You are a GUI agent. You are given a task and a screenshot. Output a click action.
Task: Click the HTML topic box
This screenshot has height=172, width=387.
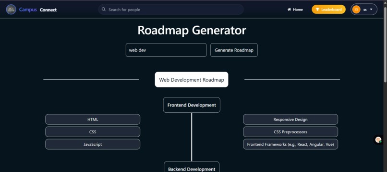[93, 119]
